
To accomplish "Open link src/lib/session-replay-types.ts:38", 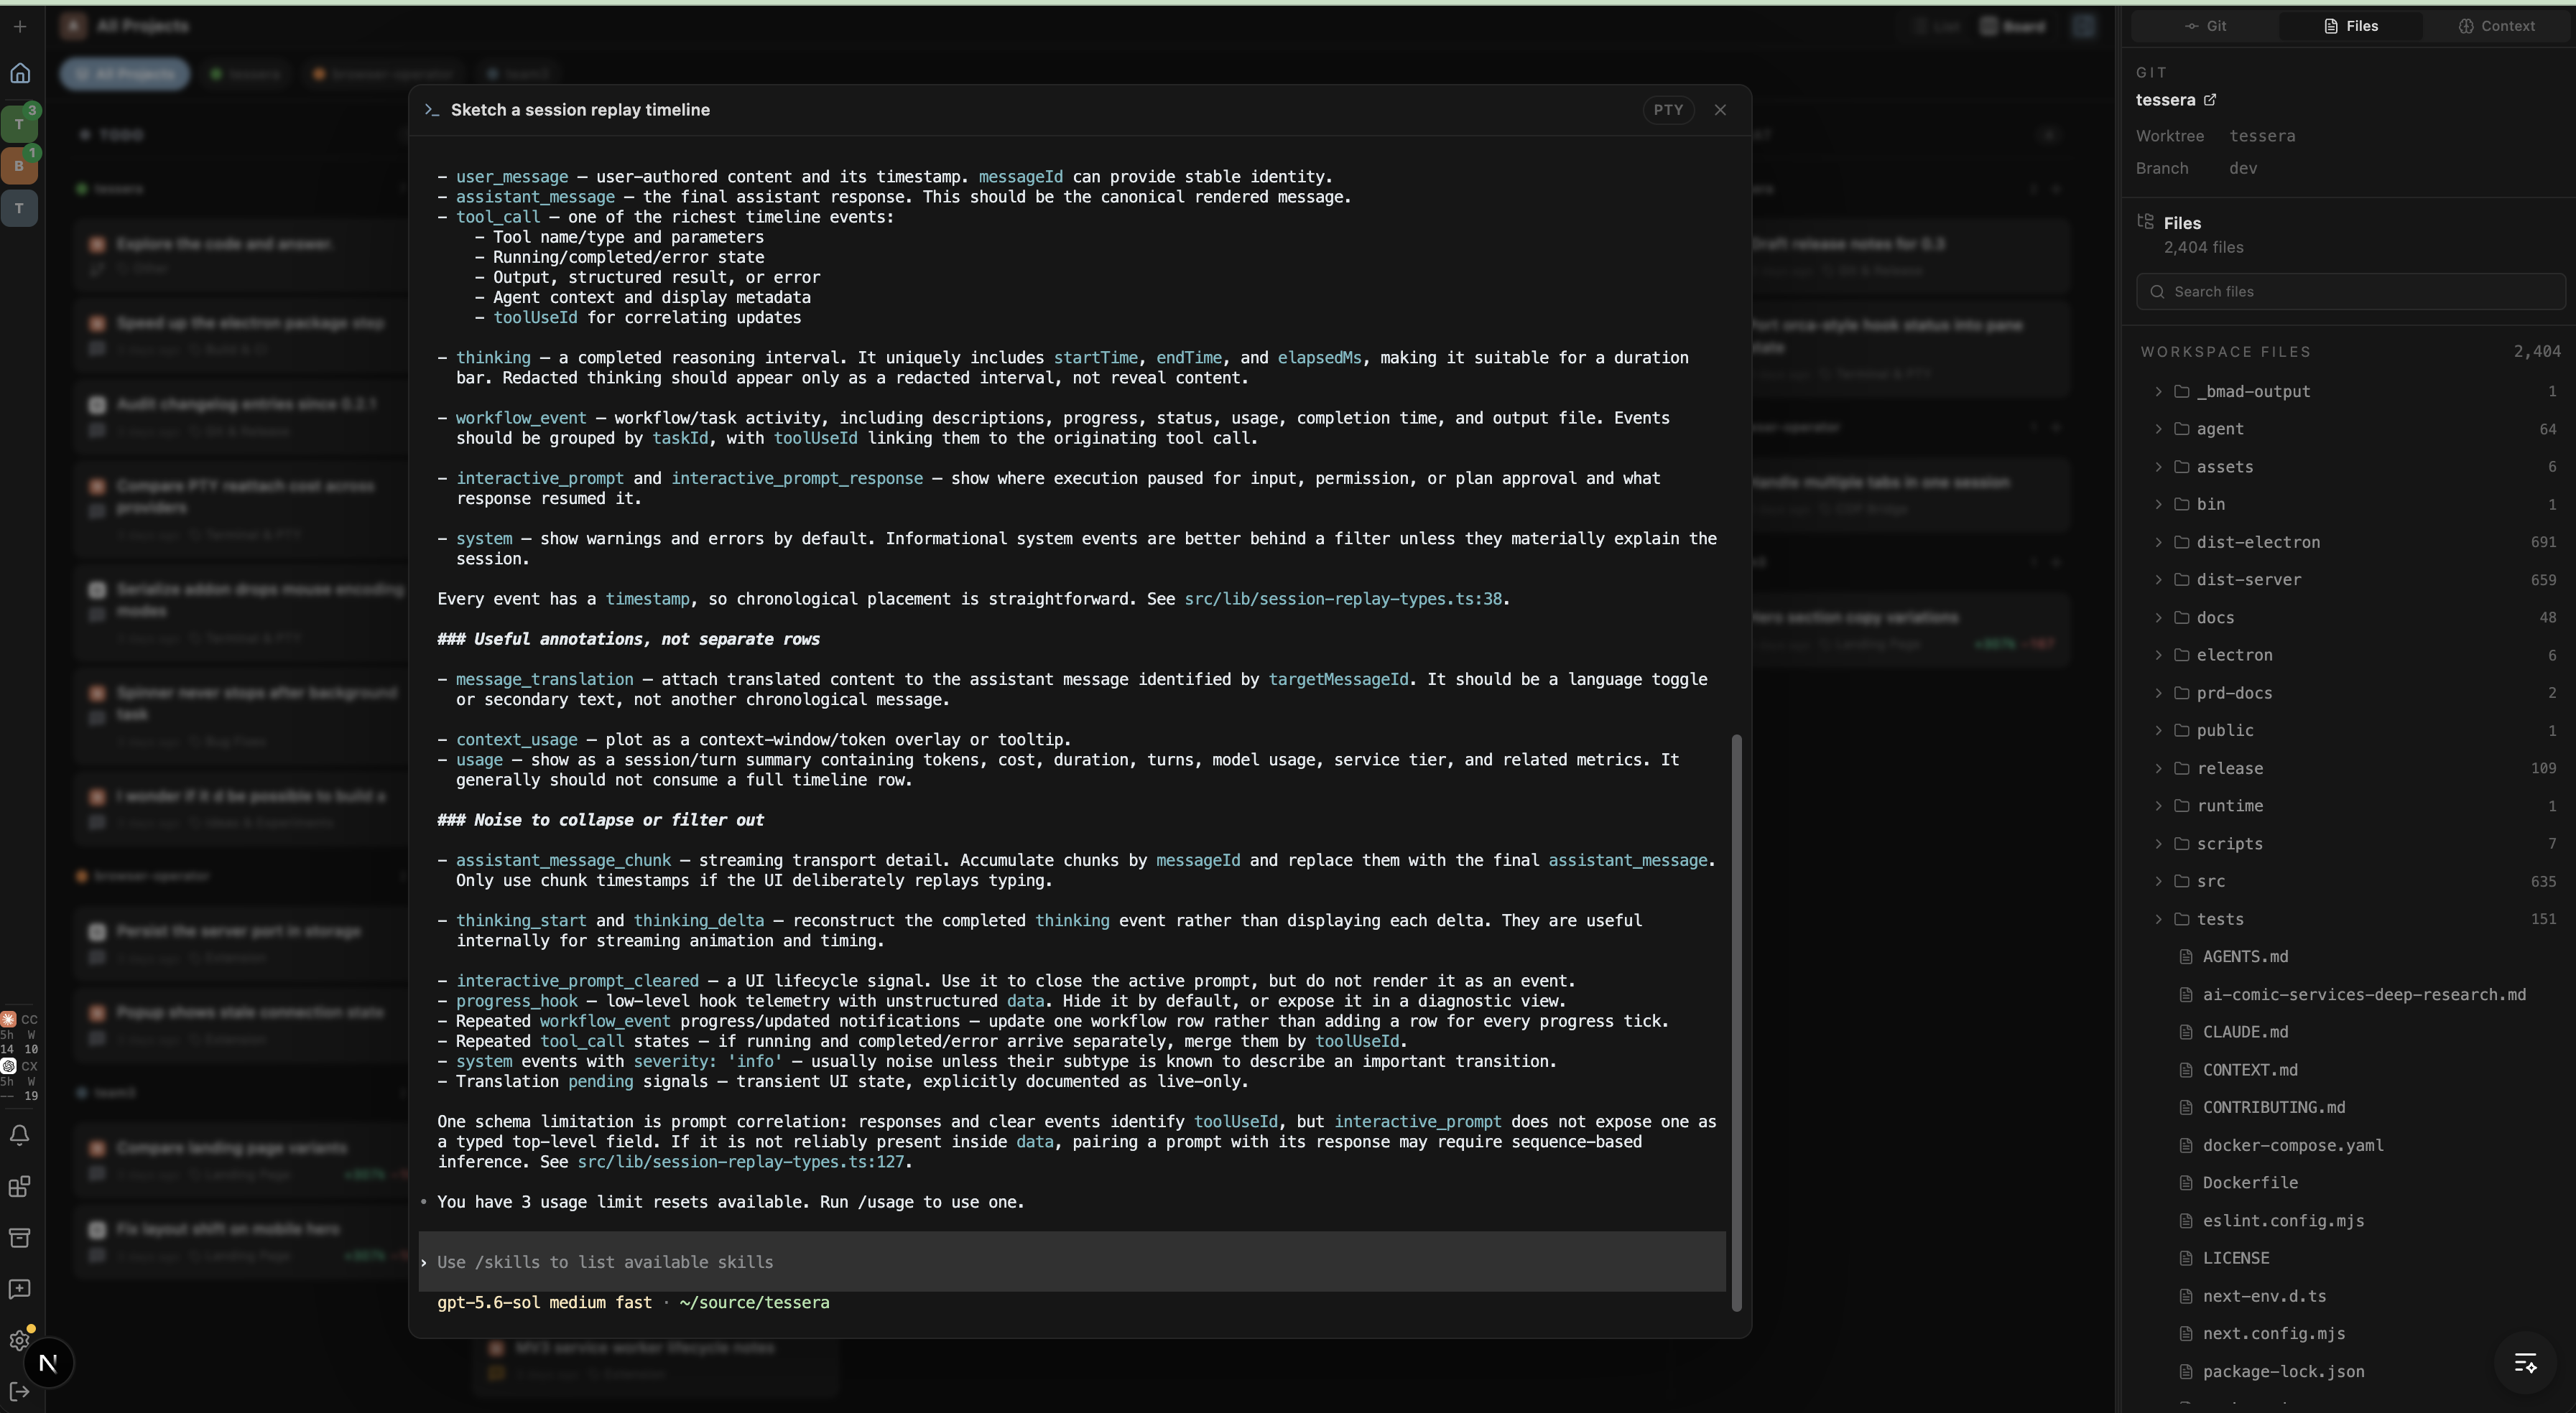I will coord(1343,600).
